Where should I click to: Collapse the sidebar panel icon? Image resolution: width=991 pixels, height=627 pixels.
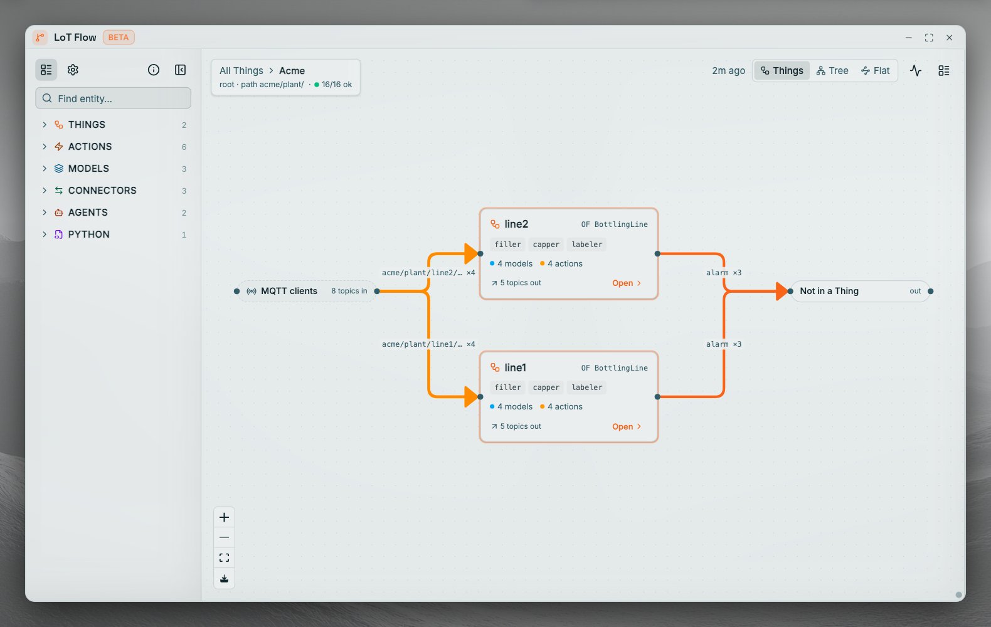pyautogui.click(x=180, y=70)
